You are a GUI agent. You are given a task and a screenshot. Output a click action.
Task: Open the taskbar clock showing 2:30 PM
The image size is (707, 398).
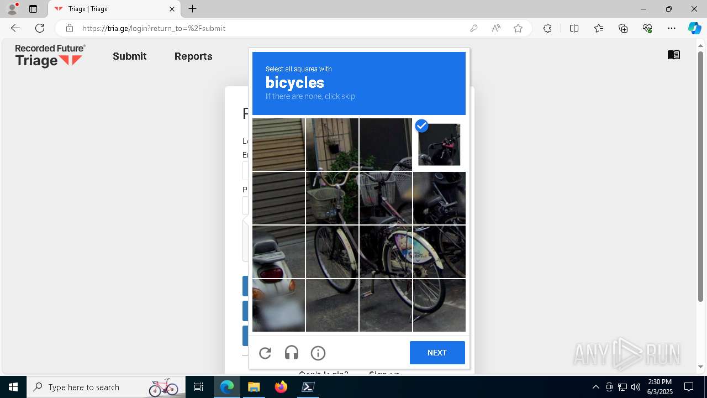click(659, 387)
